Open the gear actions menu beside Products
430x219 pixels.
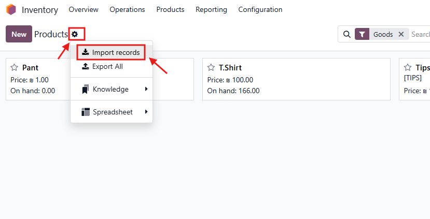coord(75,34)
